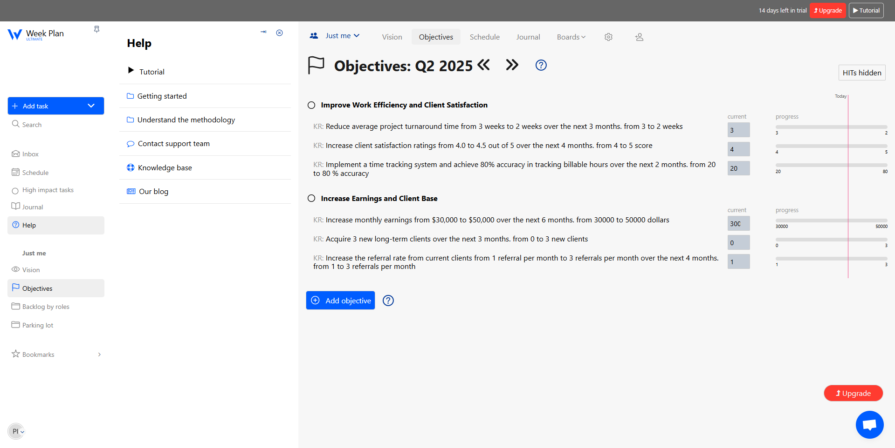Open help next to Add objective
The width and height of the screenshot is (895, 448).
point(388,301)
